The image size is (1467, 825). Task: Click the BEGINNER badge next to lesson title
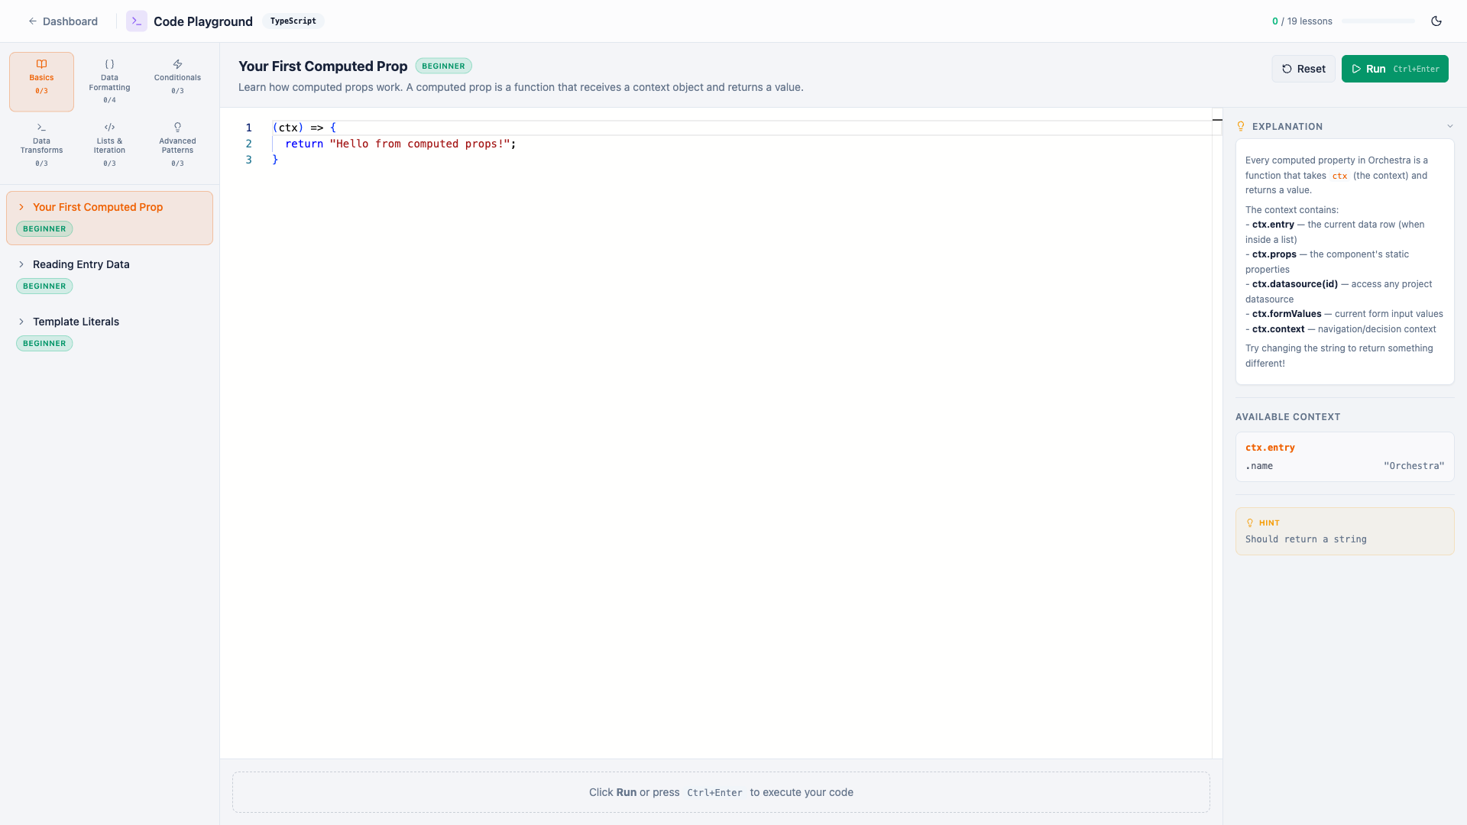tap(443, 66)
